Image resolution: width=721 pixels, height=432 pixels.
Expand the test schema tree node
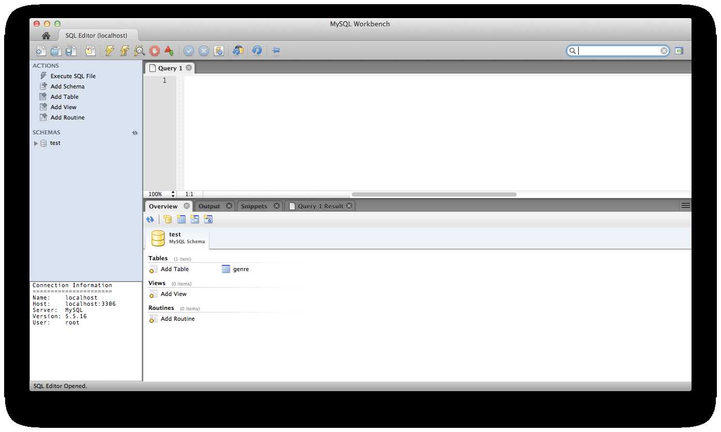coord(36,143)
